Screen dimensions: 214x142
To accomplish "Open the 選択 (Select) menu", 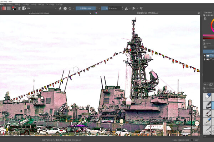I will (x=18, y=5).
